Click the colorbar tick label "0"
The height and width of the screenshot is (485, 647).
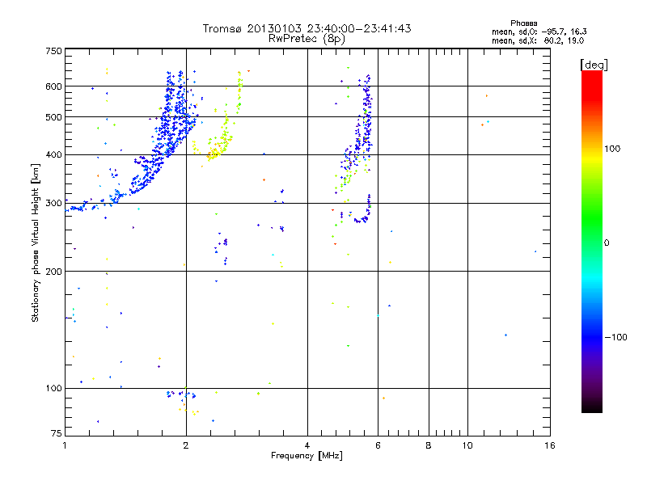606,243
